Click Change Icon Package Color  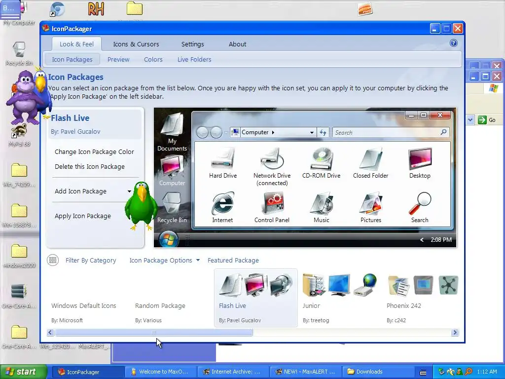94,152
